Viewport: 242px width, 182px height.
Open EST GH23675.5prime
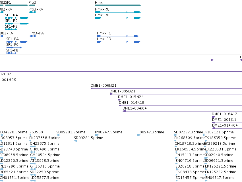45,144
